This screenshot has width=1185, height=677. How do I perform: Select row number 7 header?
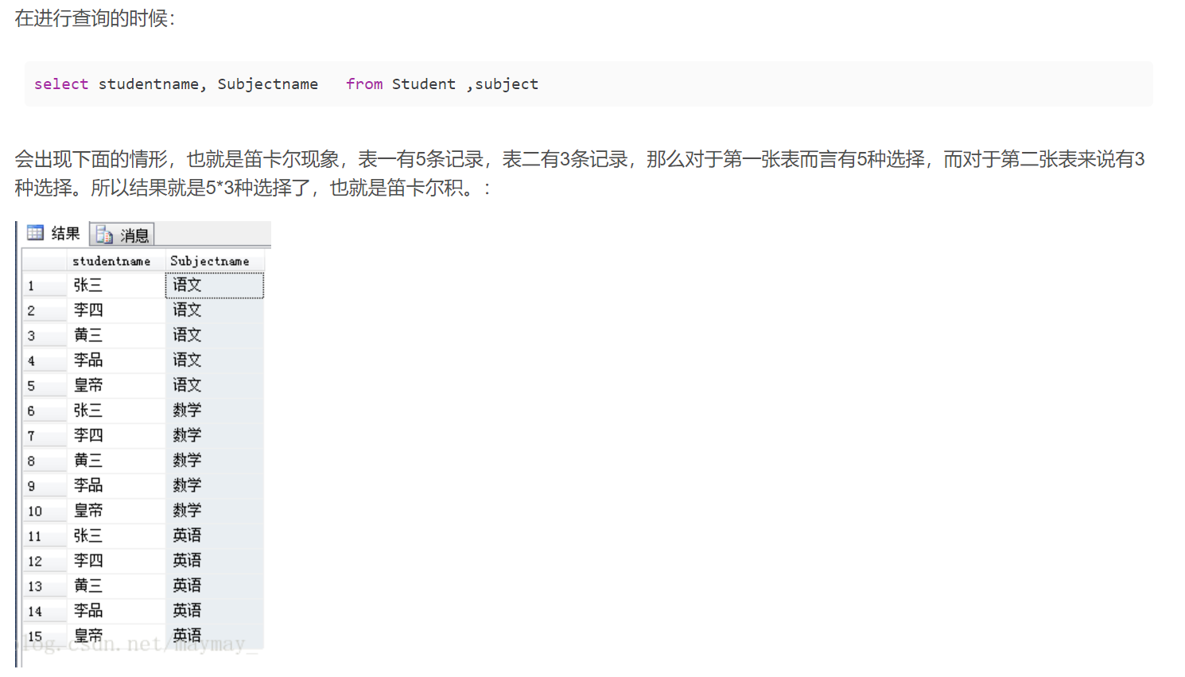point(44,435)
